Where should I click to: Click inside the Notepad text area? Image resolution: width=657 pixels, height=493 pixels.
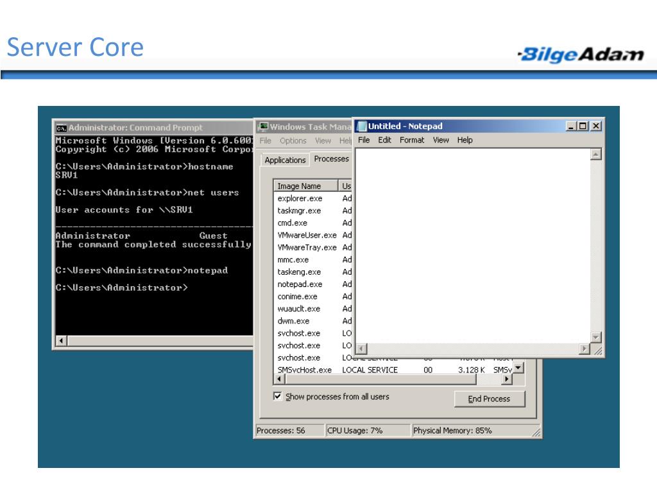pos(473,246)
